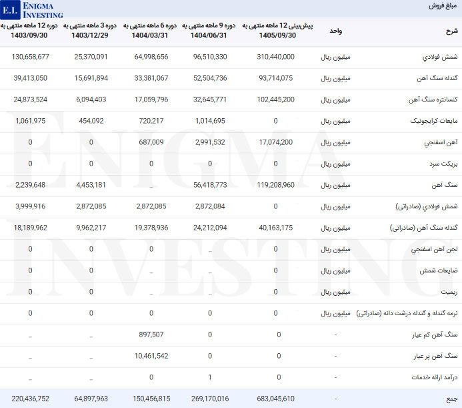Click value 15,691,894
Image resolution: width=462 pixels, height=408 pixels.
point(91,78)
